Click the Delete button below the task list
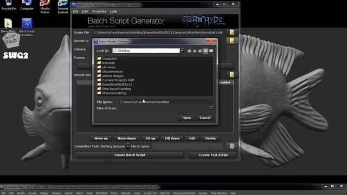The image size is (347, 195). coord(210,139)
